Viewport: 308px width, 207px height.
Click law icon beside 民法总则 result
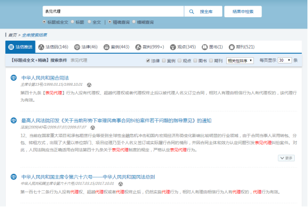click(x=14, y=177)
